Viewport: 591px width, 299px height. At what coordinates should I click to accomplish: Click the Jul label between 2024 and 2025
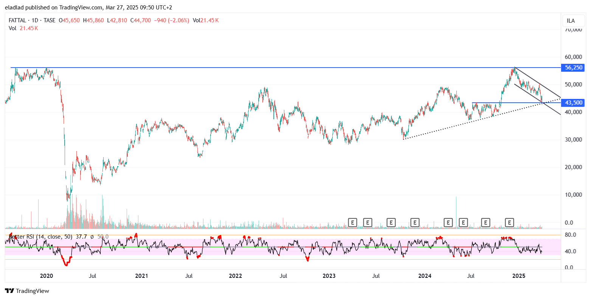point(471,276)
